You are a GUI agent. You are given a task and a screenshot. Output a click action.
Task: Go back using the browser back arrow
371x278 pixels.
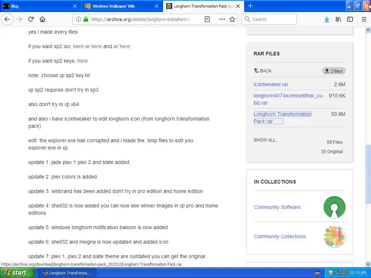click(x=7, y=19)
